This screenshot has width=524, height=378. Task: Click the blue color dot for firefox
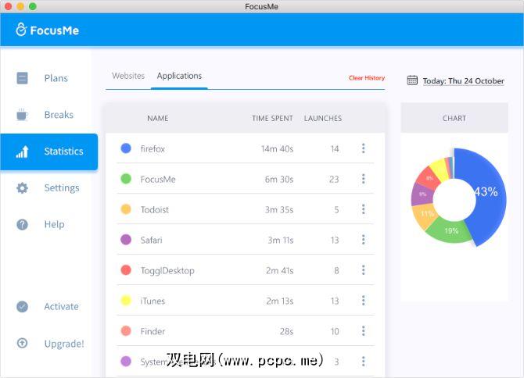pyautogui.click(x=126, y=148)
